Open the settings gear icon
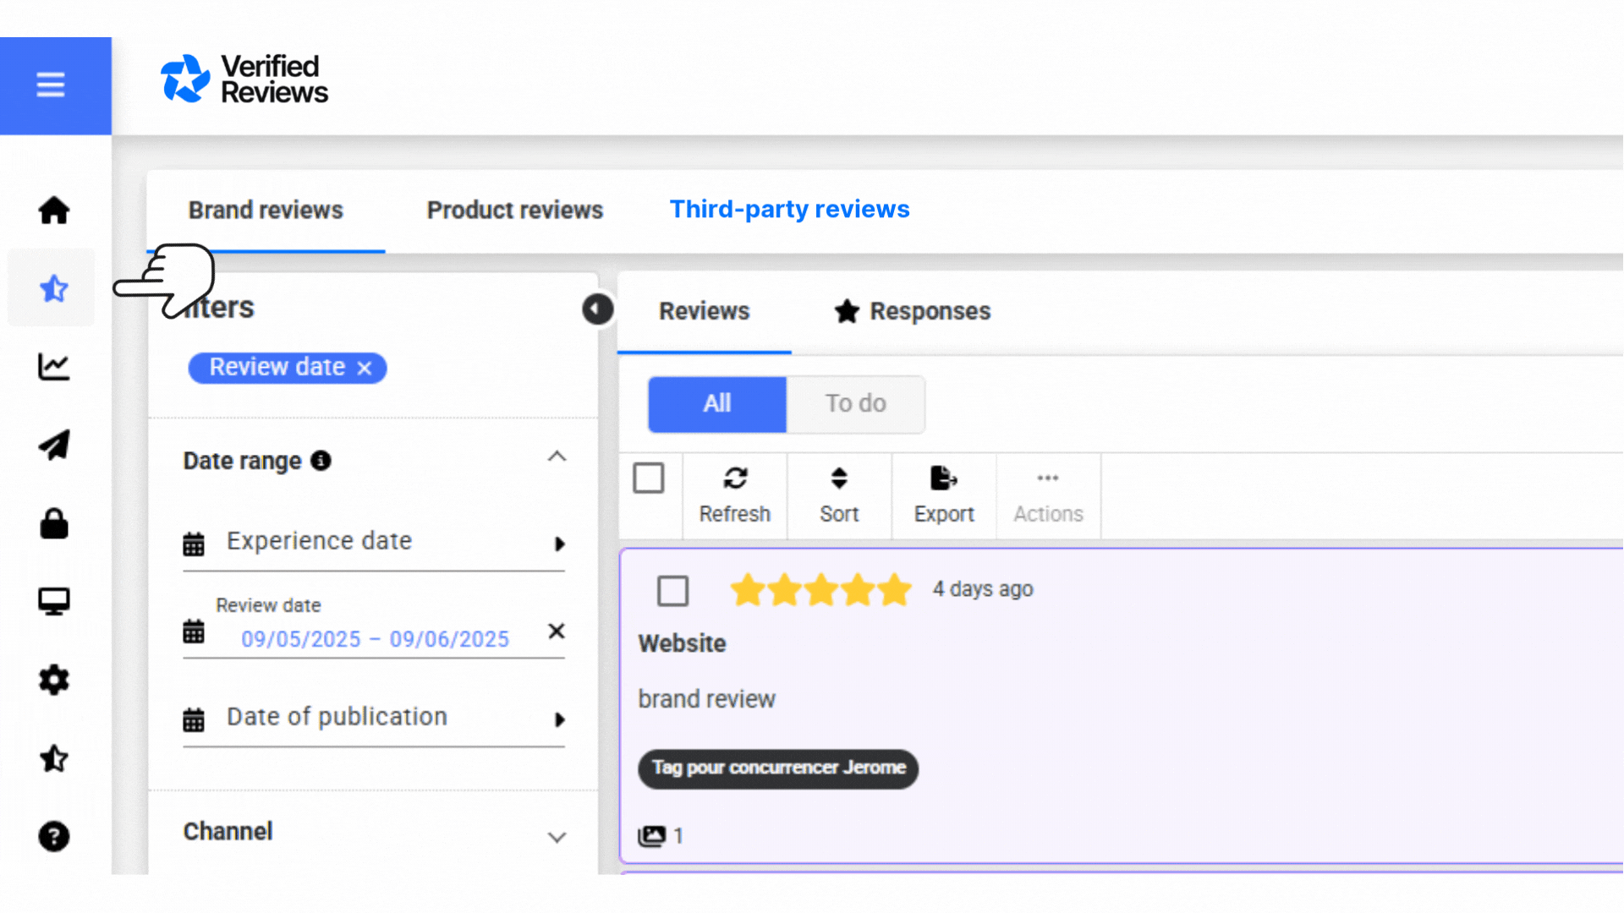This screenshot has width=1624, height=913. 54,681
